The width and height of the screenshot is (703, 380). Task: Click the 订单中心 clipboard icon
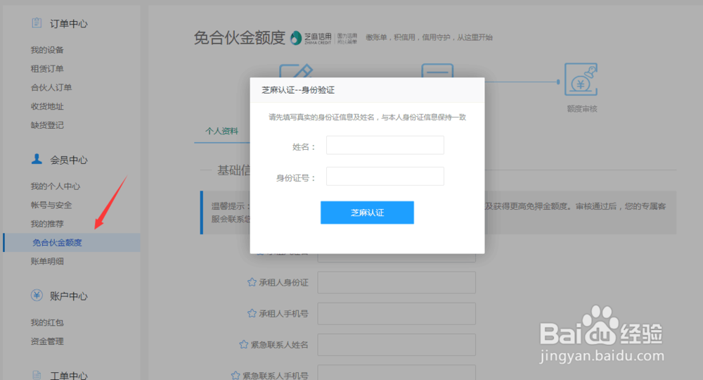pyautogui.click(x=37, y=23)
